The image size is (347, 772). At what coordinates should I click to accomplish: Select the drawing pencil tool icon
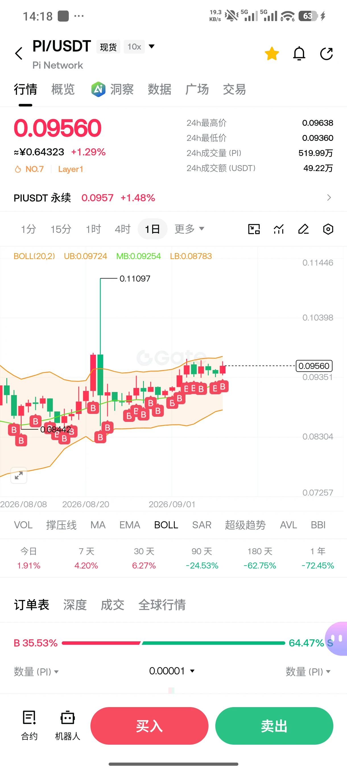tap(303, 229)
